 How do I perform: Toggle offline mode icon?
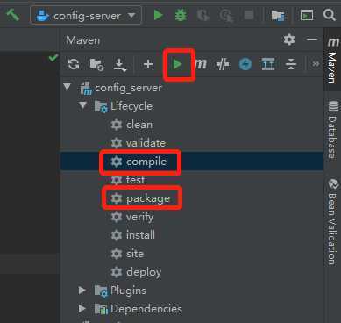click(x=223, y=64)
